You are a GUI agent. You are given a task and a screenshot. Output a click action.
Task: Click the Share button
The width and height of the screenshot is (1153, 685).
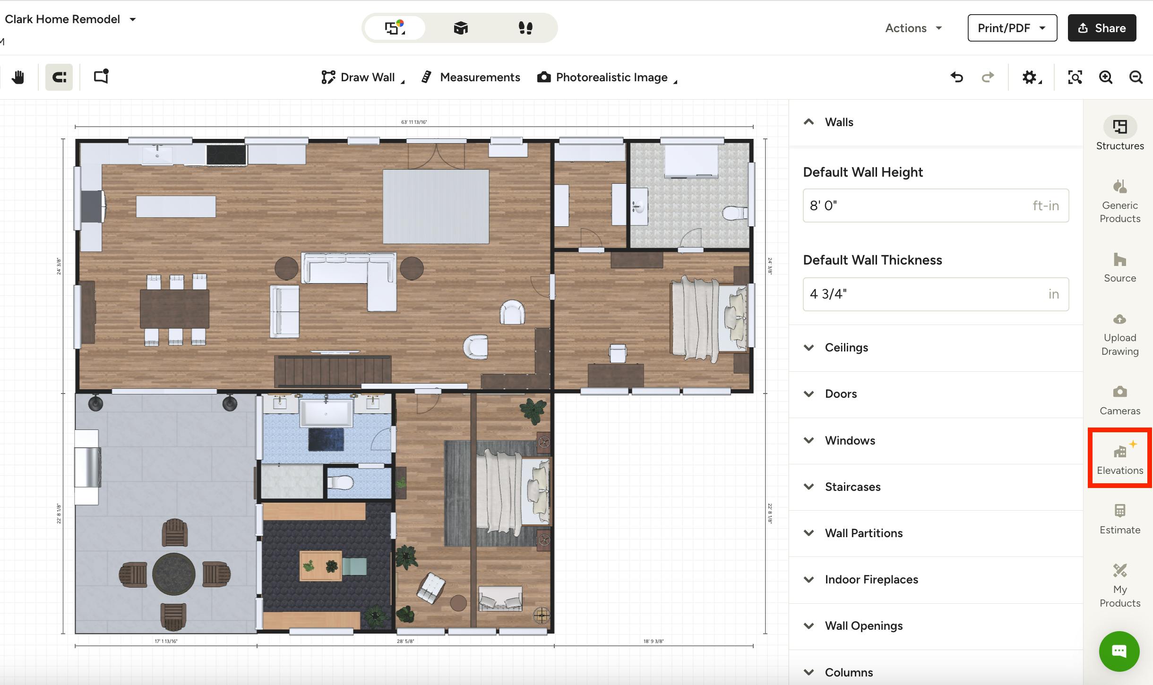[x=1101, y=28]
